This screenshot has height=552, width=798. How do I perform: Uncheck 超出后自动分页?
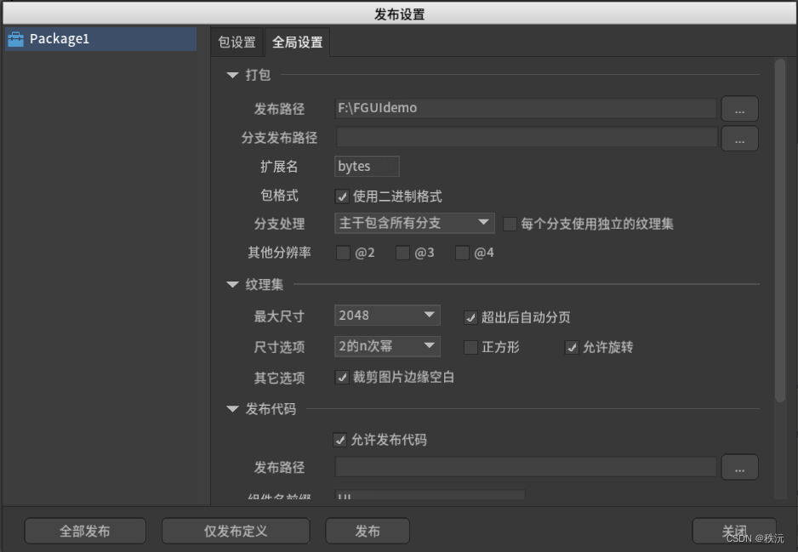(470, 317)
